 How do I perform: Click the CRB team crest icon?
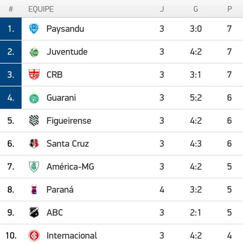point(34,75)
